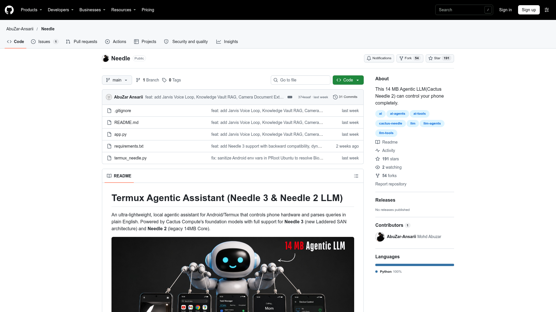Click the Needle repository avatar icon
This screenshot has height=312, width=556.
click(x=105, y=58)
